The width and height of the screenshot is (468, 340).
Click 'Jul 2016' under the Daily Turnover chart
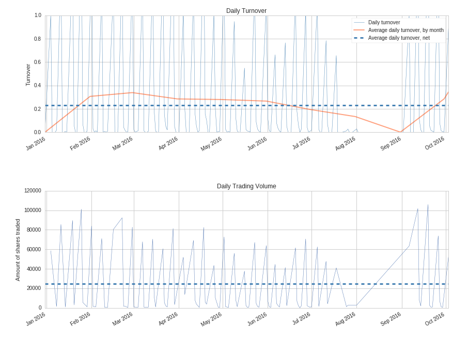pos(302,143)
